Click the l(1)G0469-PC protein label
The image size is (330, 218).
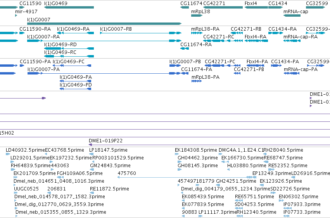[69, 61]
